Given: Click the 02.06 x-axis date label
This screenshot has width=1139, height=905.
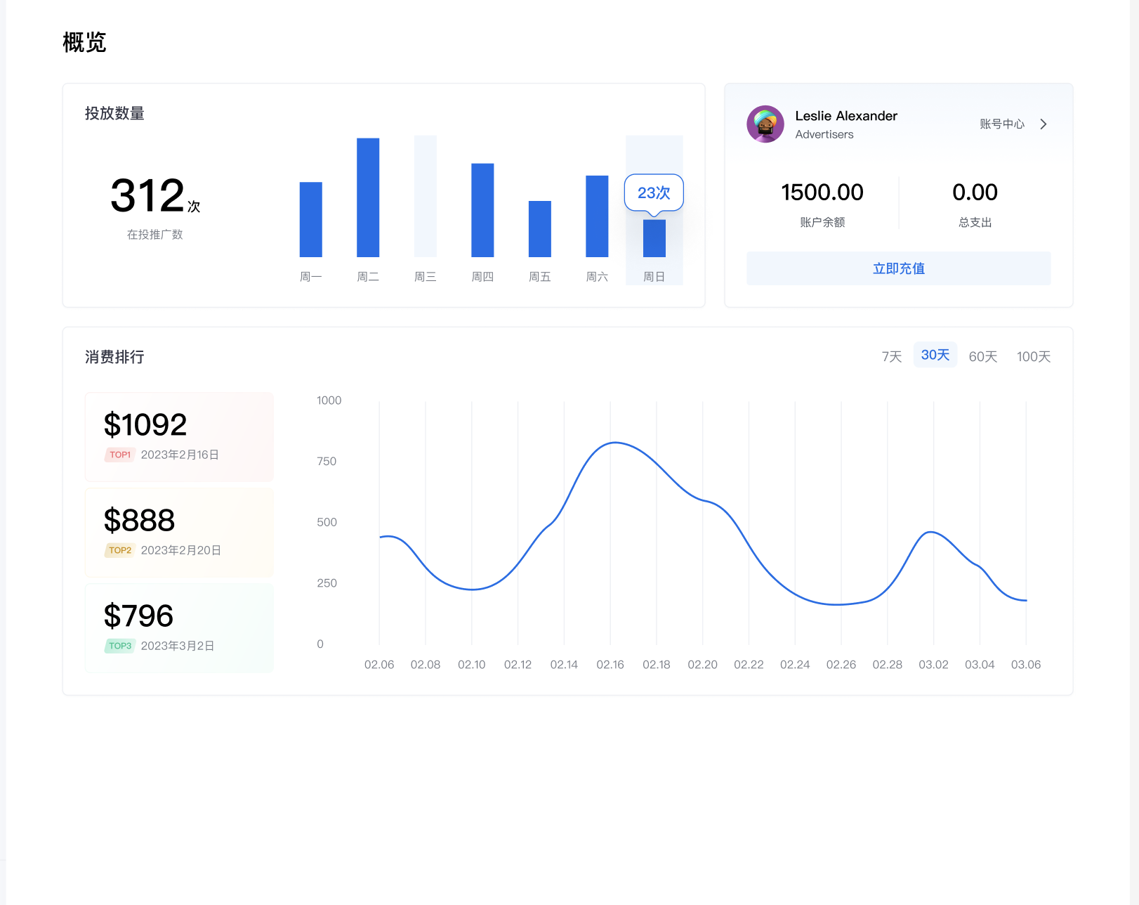Looking at the screenshot, I should 379,665.
